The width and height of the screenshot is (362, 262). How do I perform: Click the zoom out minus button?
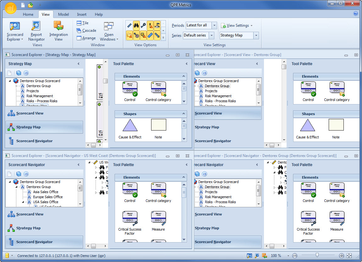click(294, 256)
